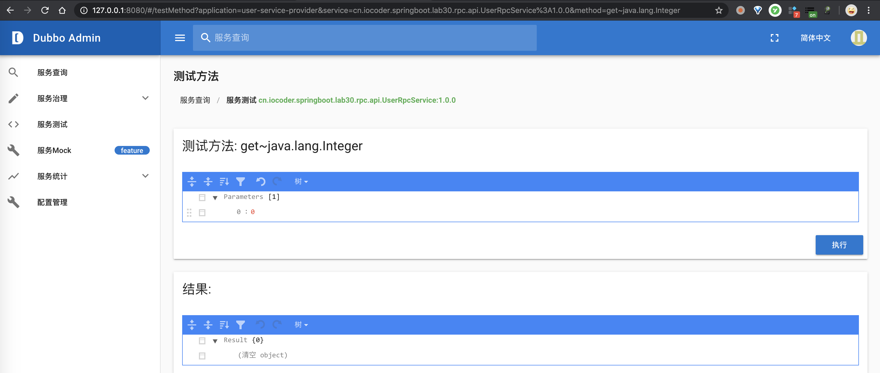
Task: Open the 树 mode dropdown in Parameters editor
Action: click(301, 181)
